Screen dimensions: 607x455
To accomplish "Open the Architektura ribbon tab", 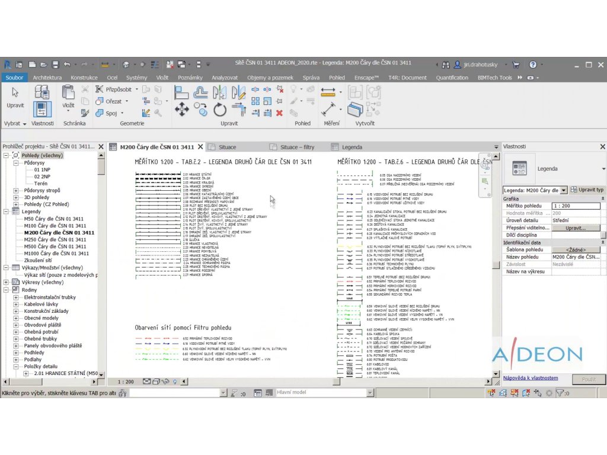I will (x=47, y=78).
